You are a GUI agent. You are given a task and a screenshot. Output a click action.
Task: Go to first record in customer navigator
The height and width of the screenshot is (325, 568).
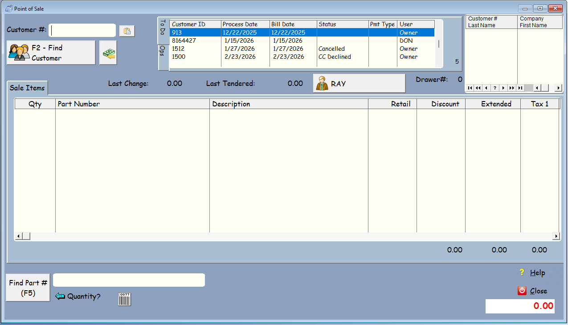pos(470,88)
